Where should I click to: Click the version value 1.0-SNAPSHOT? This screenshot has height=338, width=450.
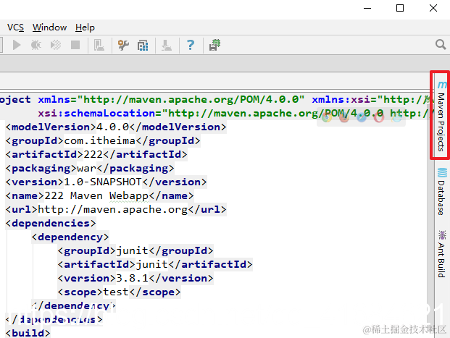pos(102,182)
